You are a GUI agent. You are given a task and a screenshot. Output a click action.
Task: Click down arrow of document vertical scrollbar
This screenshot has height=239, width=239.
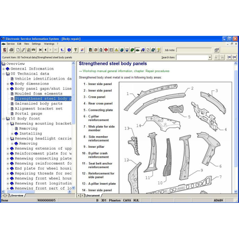[x=236, y=192]
